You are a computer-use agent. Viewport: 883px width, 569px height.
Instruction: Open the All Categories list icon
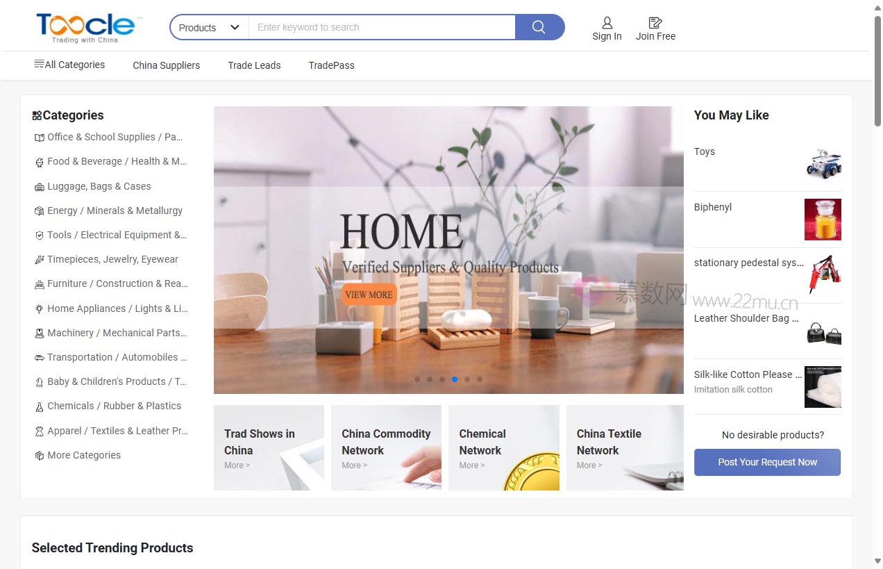point(39,64)
